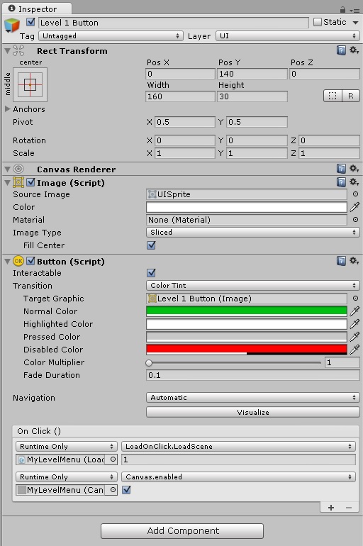Screen dimensions: 363x546
Task: Click the Width field showing 160
Action: [180, 96]
